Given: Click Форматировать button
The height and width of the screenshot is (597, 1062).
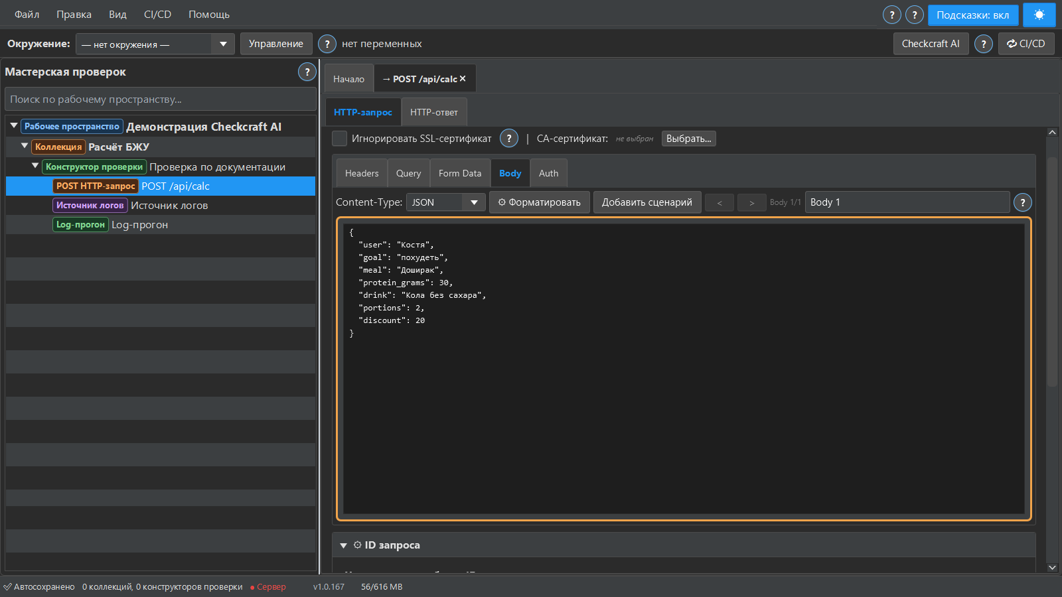Looking at the screenshot, I should (x=540, y=202).
